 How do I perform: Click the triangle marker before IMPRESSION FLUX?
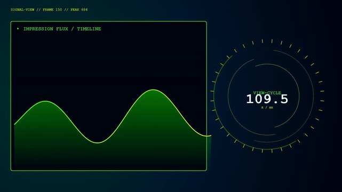(x=18, y=29)
